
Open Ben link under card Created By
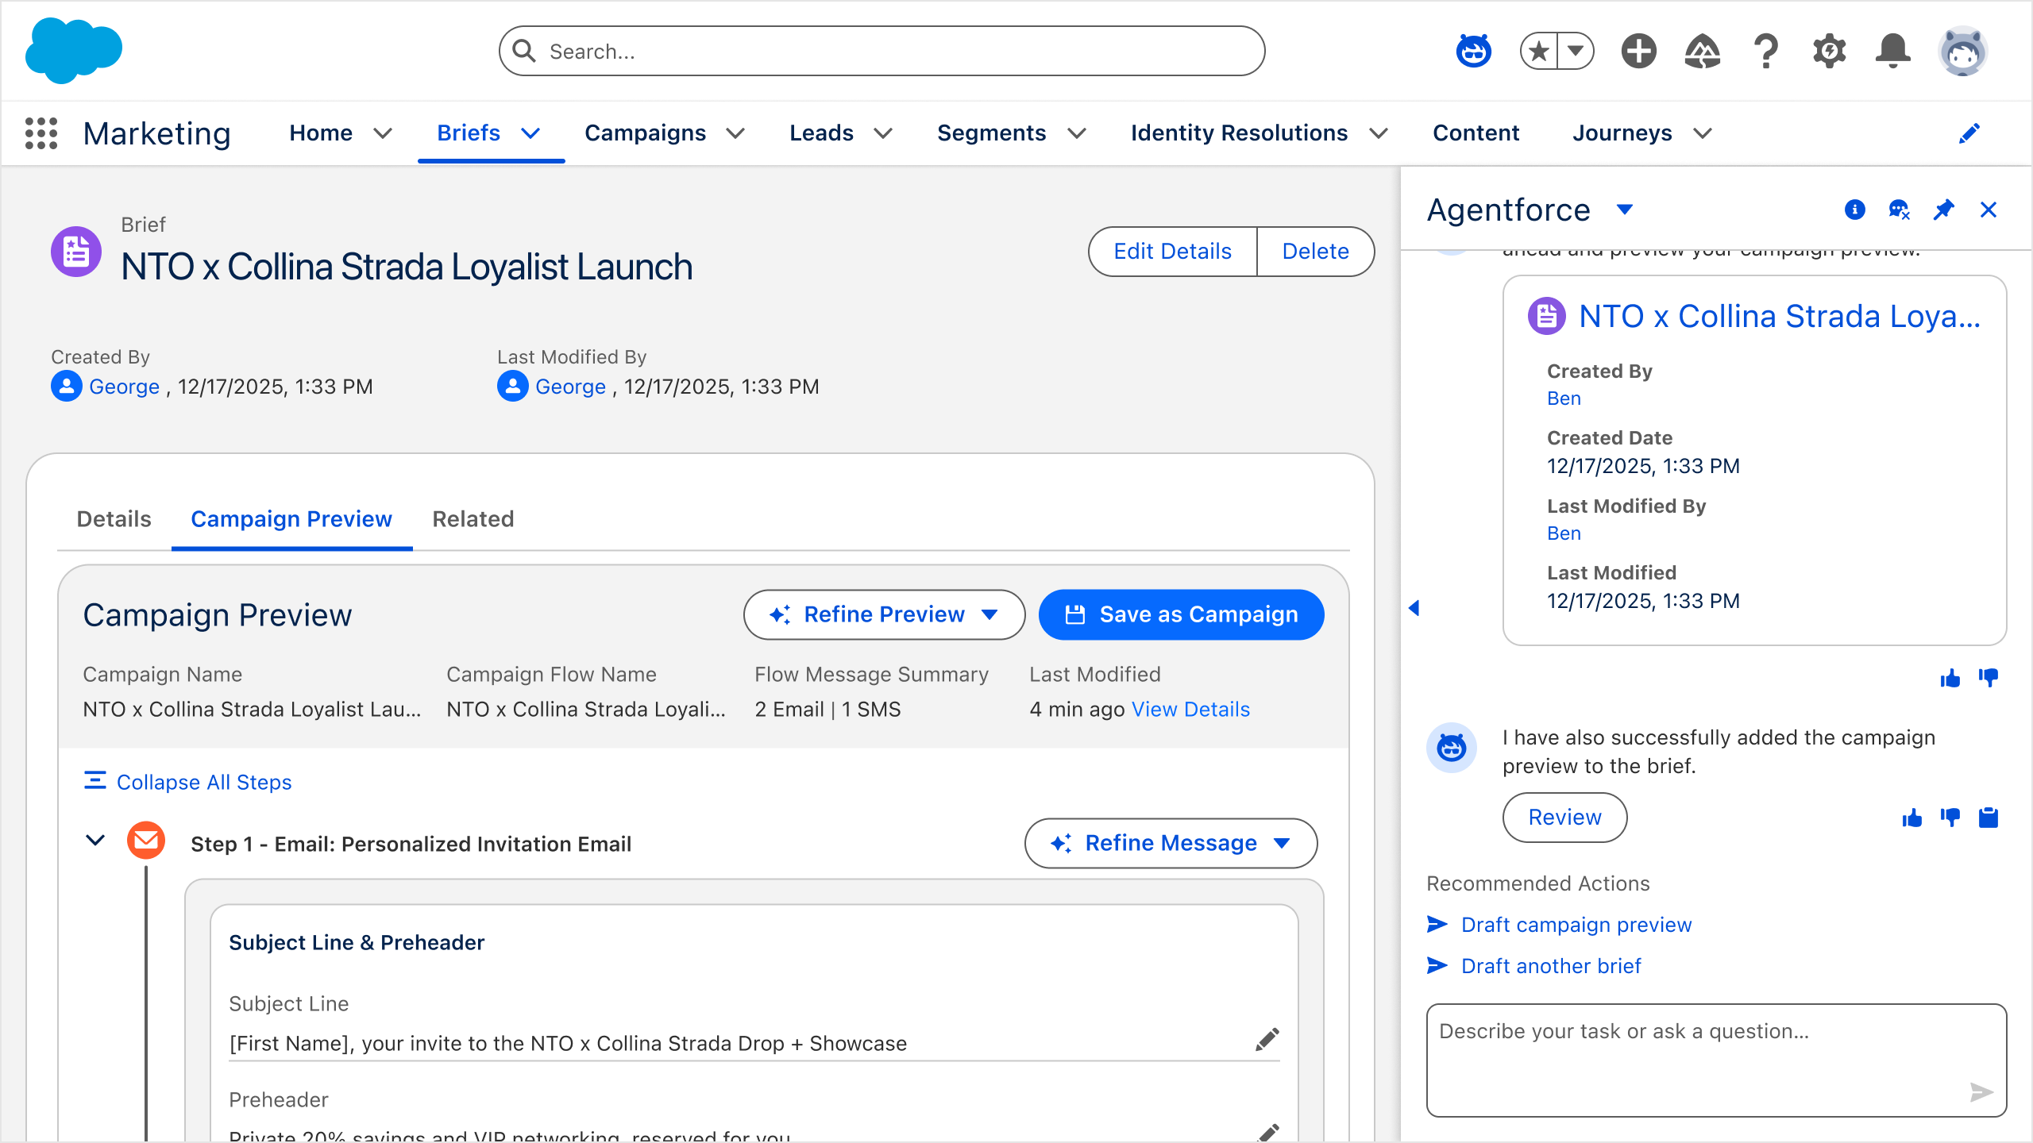click(1564, 398)
